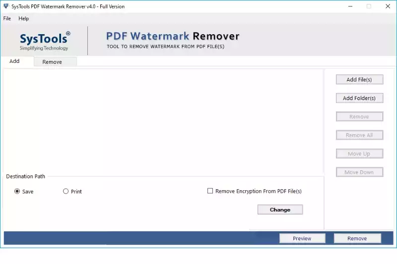Click 'TOOL TO REMOVE WATERMARK FROM PDF FILE(S)' subtitle

click(x=165, y=47)
